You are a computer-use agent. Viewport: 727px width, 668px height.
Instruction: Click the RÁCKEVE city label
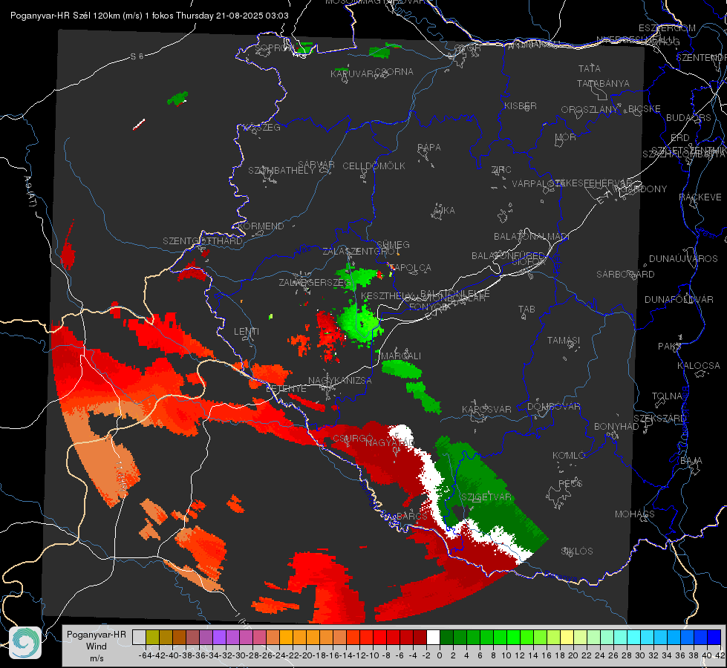[x=700, y=197]
